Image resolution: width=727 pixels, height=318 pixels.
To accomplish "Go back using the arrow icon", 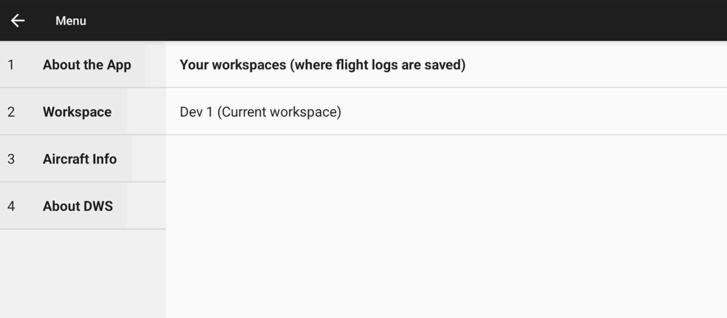I will coord(18,20).
